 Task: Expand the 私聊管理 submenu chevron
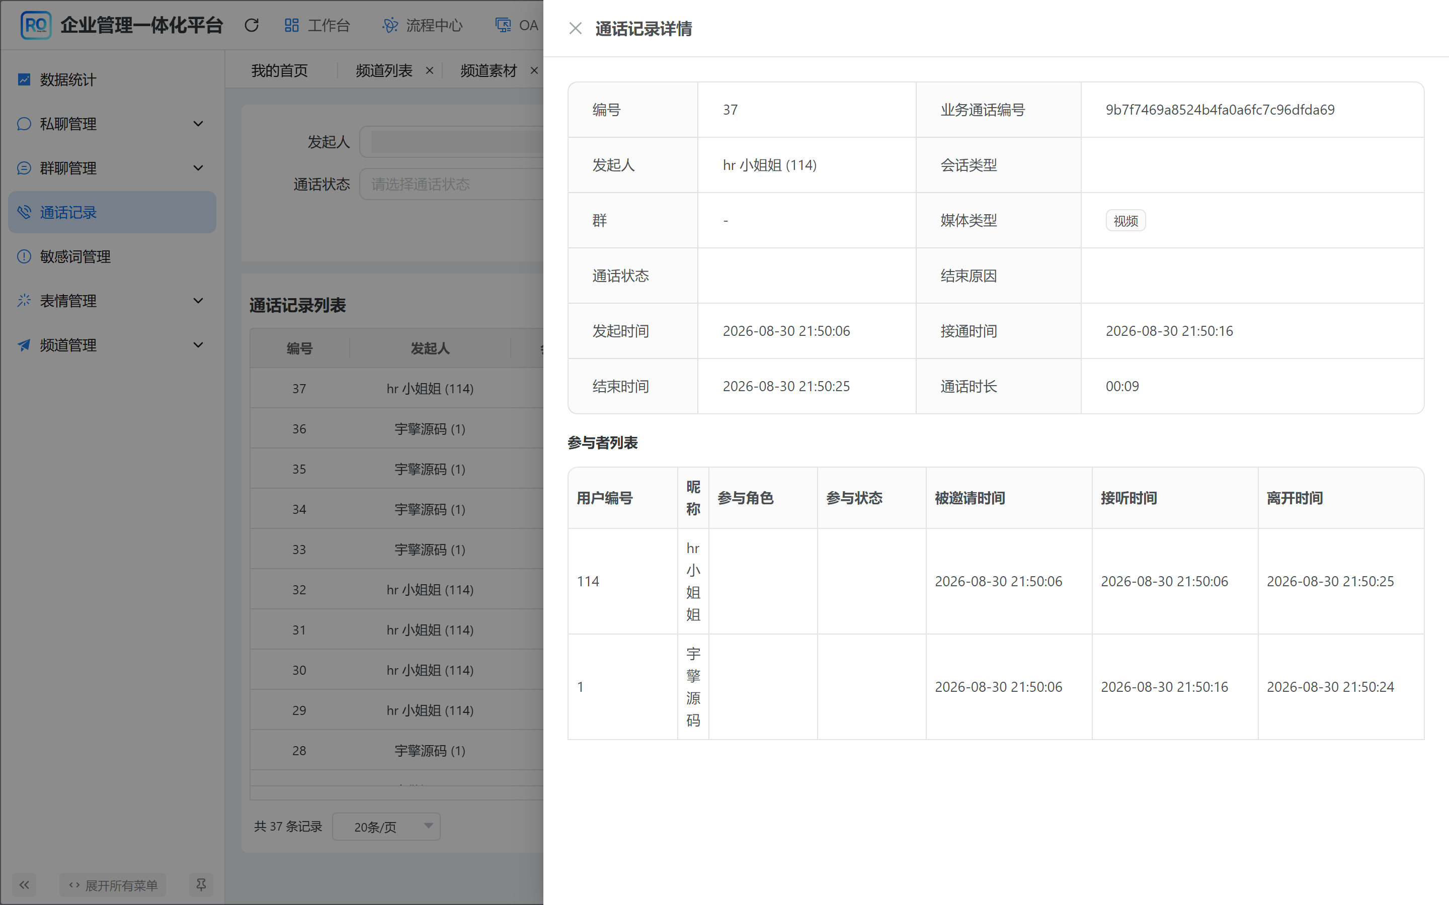(198, 124)
